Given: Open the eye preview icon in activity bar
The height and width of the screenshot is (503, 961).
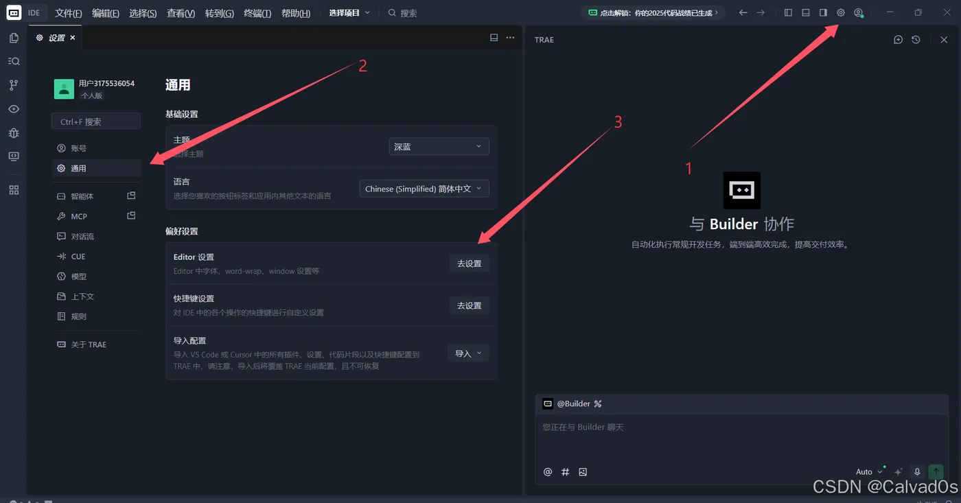Looking at the screenshot, I should coord(14,109).
